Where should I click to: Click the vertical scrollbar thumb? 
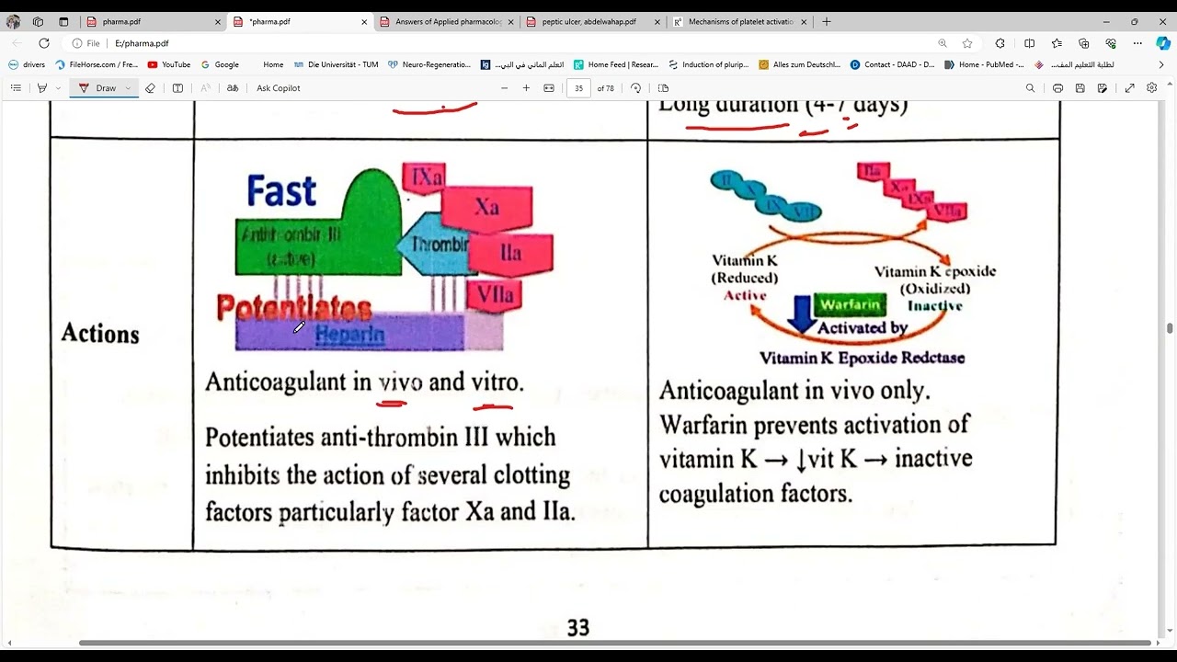(1170, 328)
